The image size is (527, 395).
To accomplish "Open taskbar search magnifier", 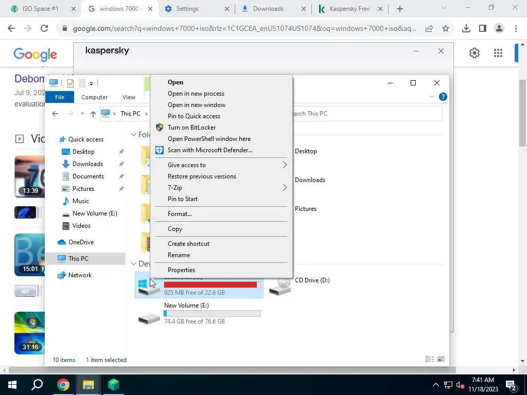I will point(37,385).
